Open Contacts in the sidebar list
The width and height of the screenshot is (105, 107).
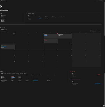(x=3, y=19)
